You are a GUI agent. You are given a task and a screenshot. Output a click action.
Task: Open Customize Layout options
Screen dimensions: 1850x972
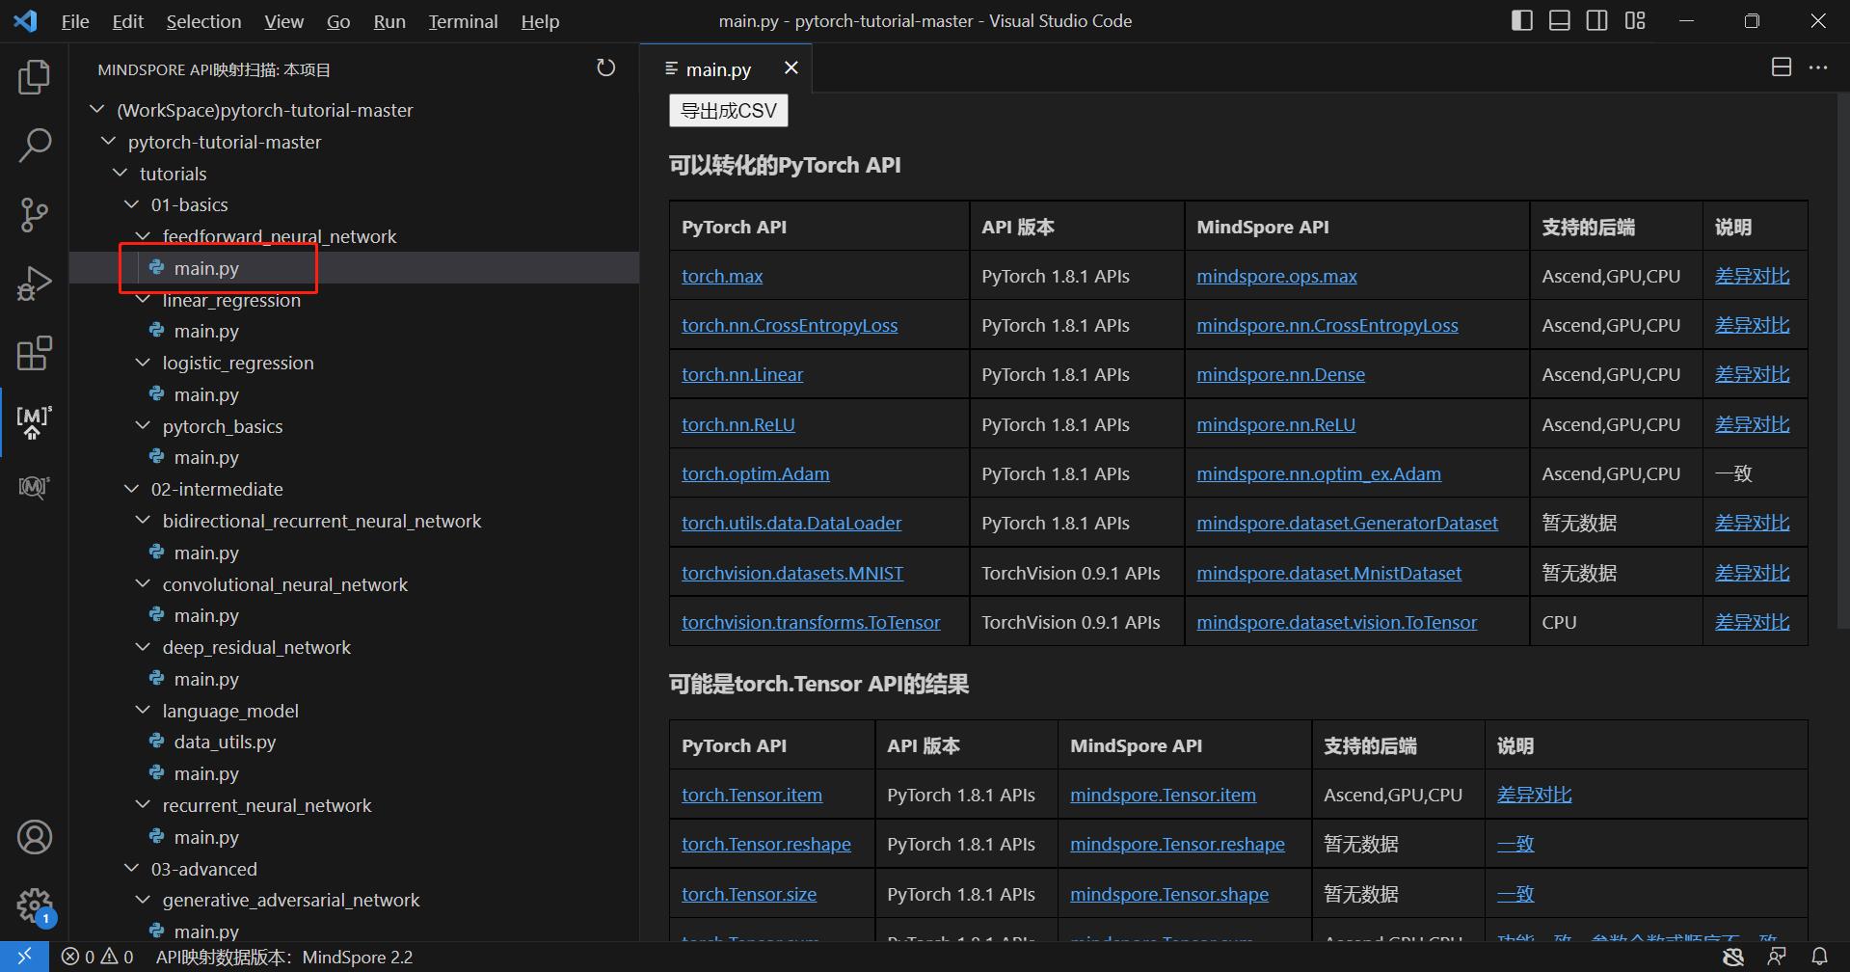point(1635,20)
